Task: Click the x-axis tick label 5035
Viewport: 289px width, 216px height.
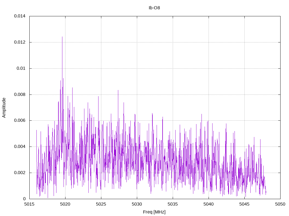Action: (x=173, y=204)
